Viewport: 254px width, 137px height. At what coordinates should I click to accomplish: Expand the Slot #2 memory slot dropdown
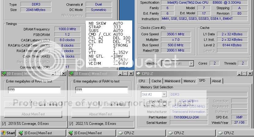point(164,94)
